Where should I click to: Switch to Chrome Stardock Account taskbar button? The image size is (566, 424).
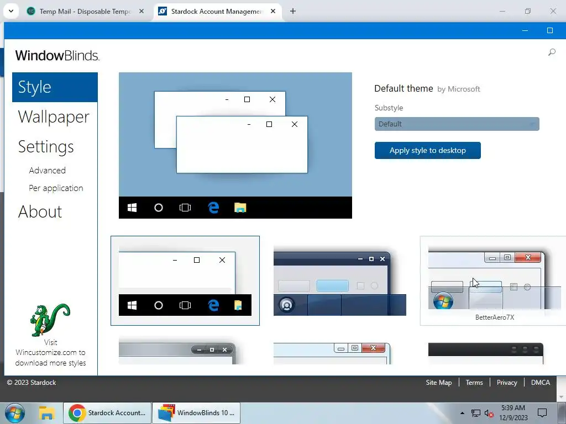point(107,413)
